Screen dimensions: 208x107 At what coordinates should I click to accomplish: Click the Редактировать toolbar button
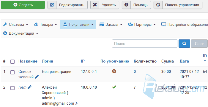pos(67,5)
